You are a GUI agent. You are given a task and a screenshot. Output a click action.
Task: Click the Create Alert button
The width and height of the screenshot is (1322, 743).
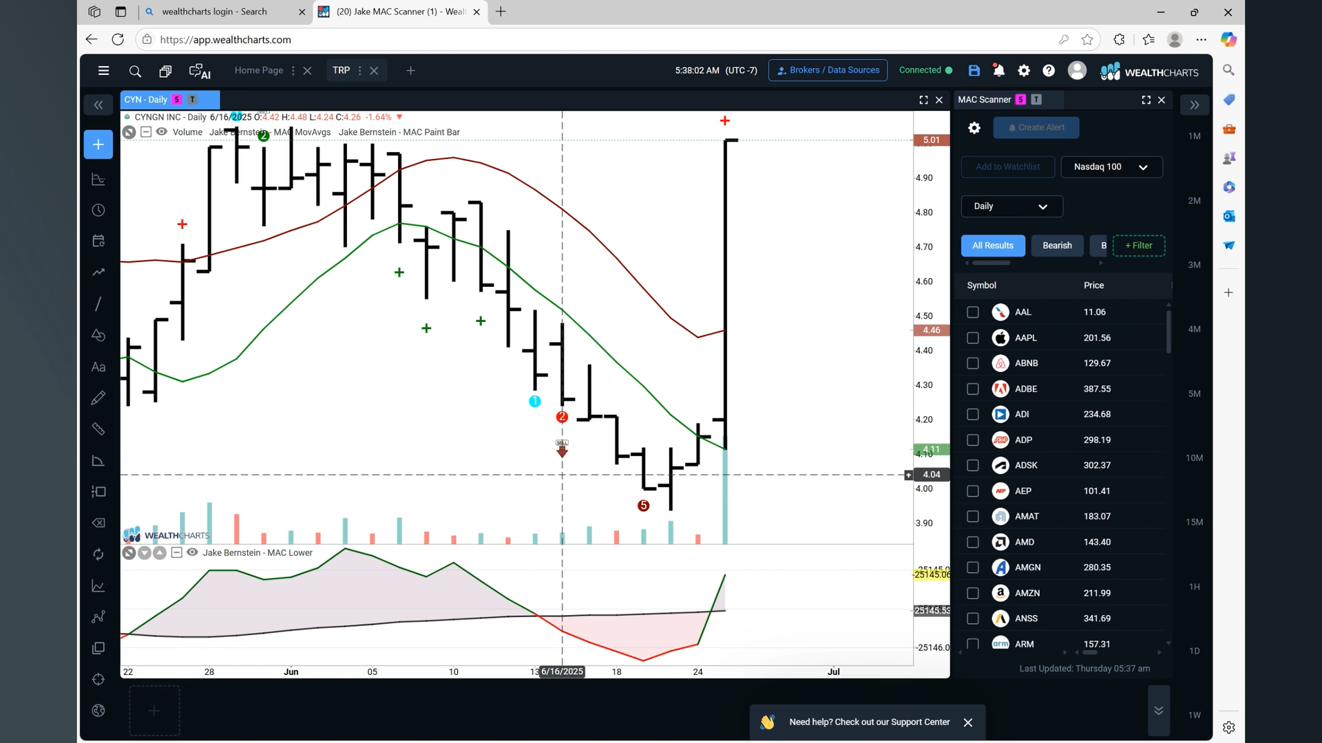click(x=1036, y=127)
